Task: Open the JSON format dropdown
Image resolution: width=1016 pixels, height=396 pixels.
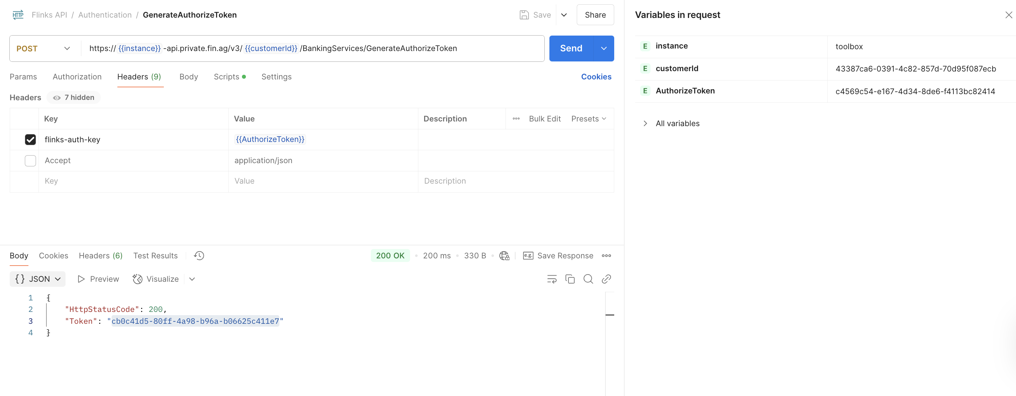Action: click(38, 279)
